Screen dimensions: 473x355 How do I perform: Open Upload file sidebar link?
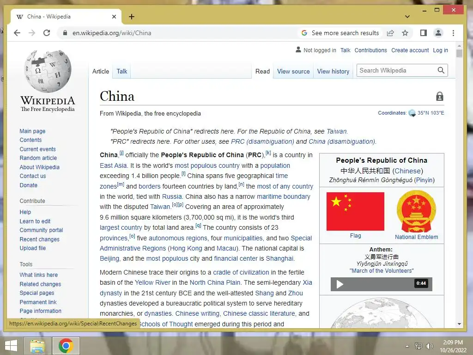point(33,248)
